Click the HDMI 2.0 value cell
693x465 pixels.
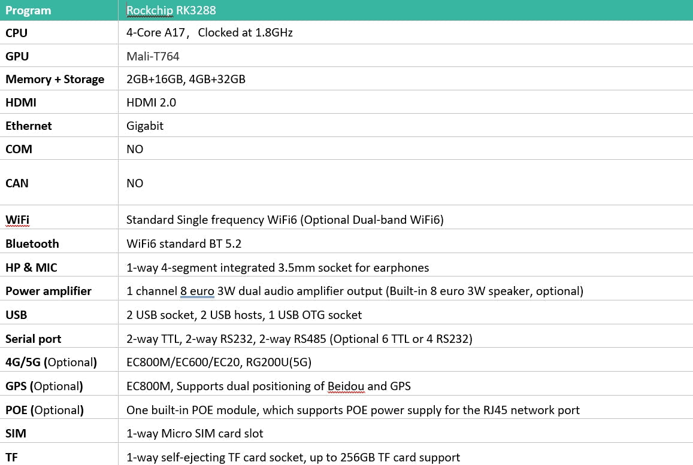[151, 102]
